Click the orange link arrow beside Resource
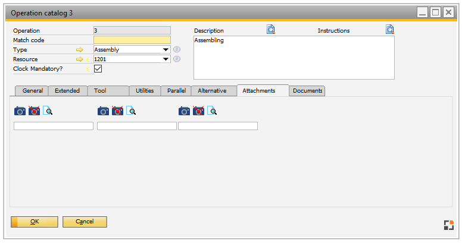462x243 pixels. 79,59
